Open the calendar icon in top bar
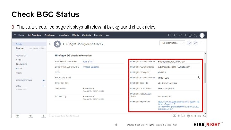 point(190,35)
